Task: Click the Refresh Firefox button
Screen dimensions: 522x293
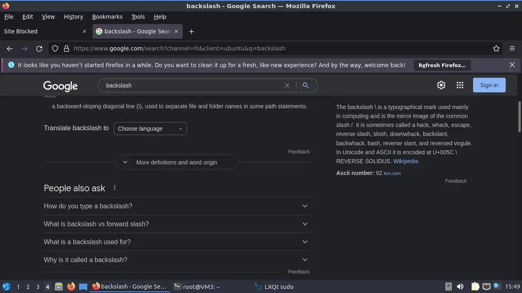Action: [442, 65]
